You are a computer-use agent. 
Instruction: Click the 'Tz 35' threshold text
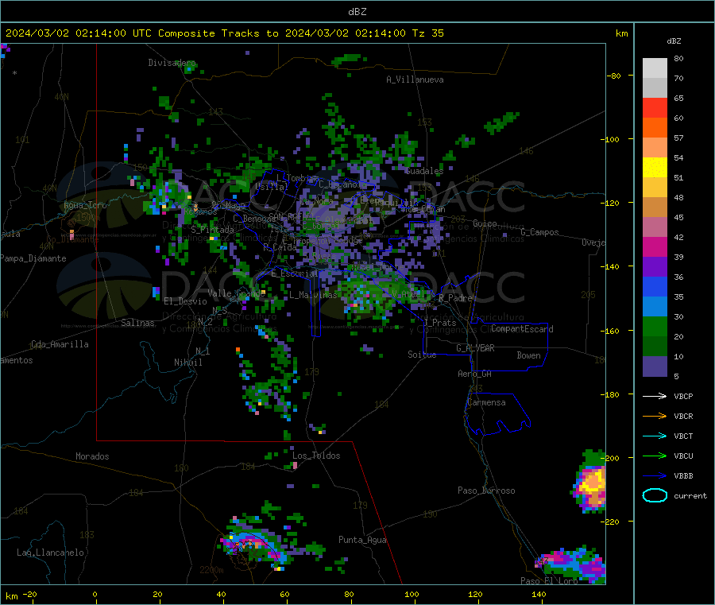(x=427, y=33)
